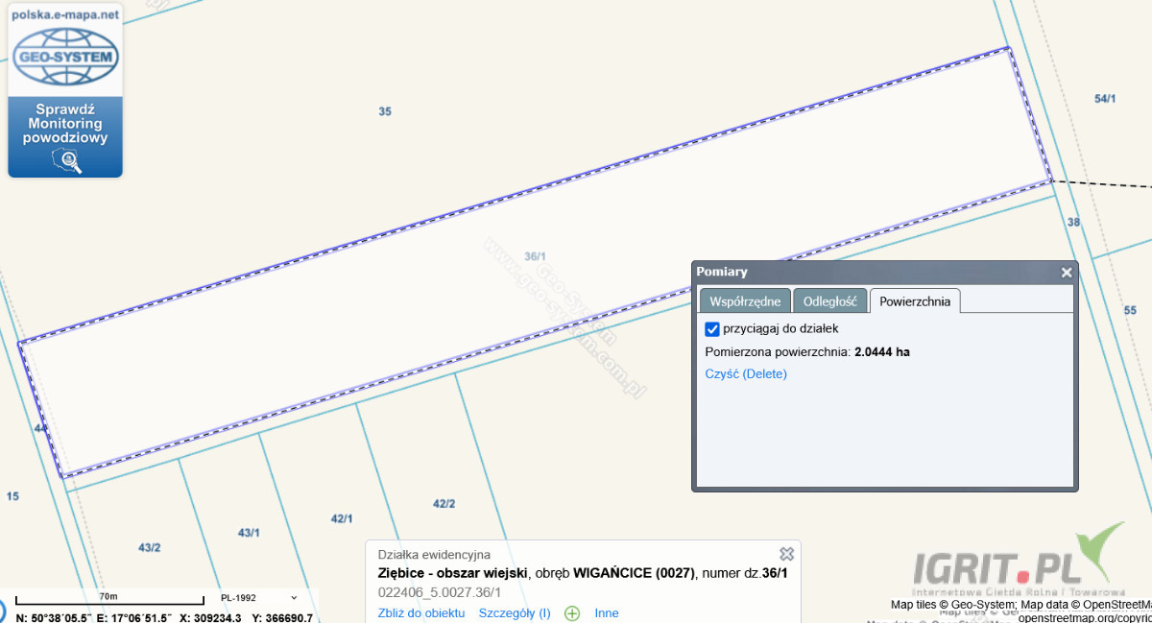Screen dimensions: 1152x623
Task: Click parcel number 15 on map
Action: click(x=12, y=496)
